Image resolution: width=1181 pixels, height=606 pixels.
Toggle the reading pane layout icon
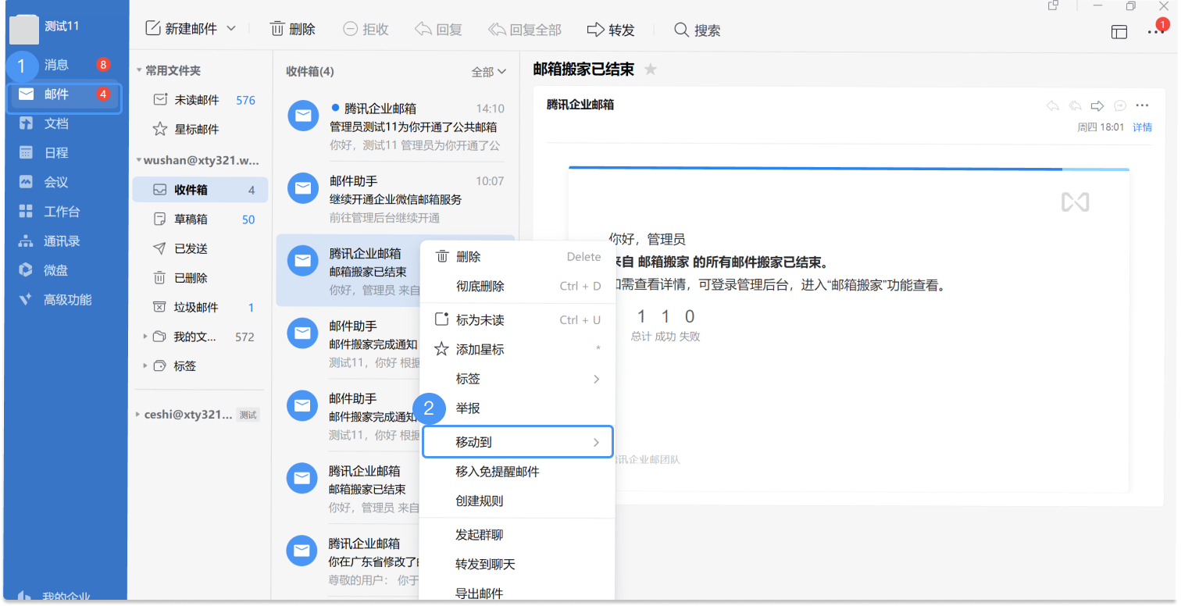tap(1119, 32)
